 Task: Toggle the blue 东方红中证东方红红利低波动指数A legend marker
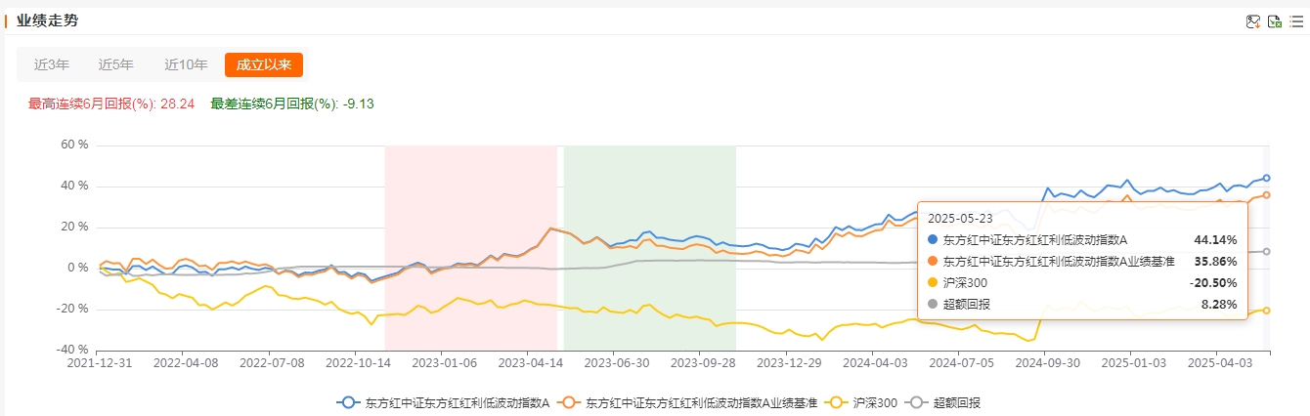click(346, 402)
